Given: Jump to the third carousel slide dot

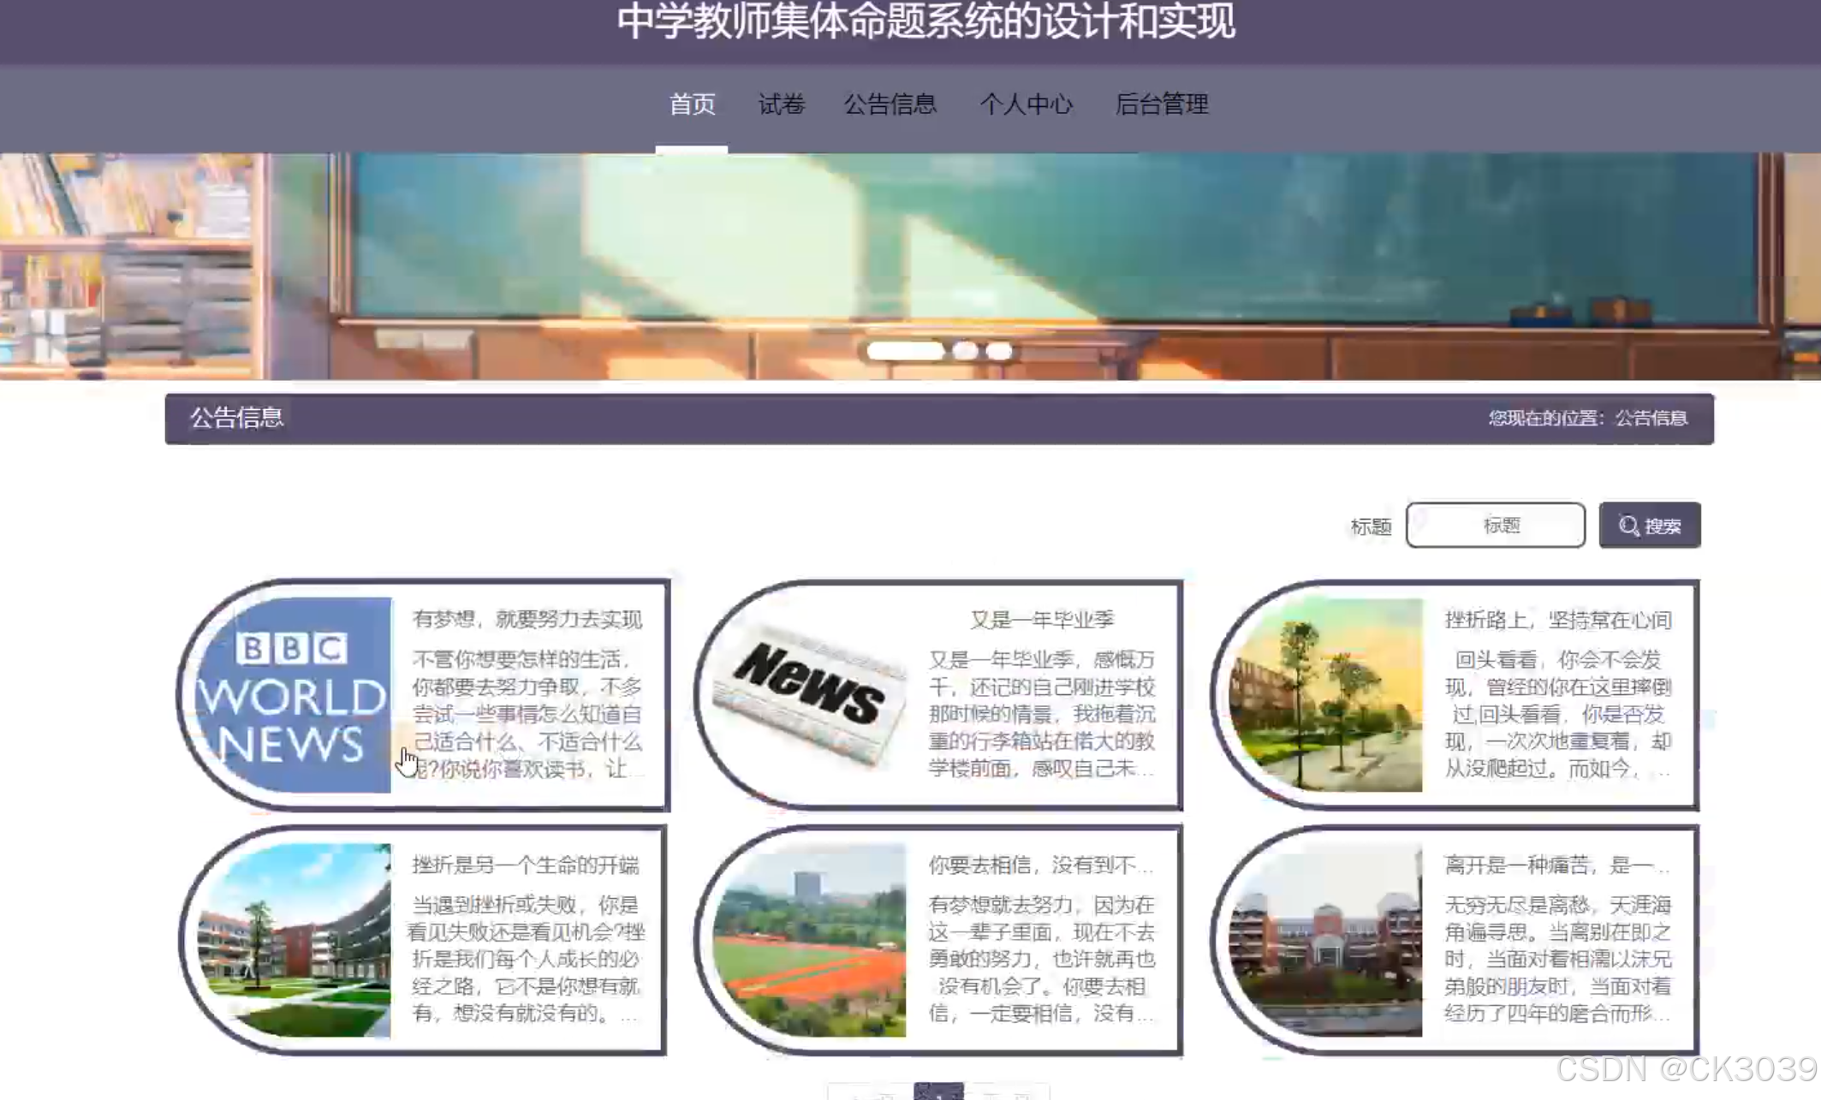Looking at the screenshot, I should point(998,350).
